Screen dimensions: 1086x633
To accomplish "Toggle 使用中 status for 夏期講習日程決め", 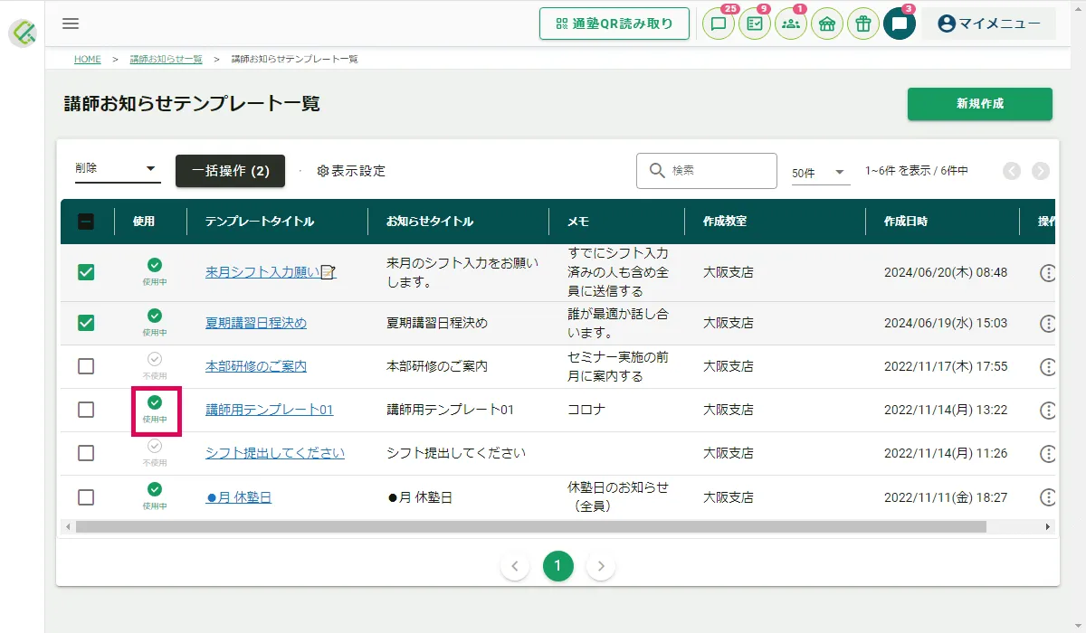I will [x=155, y=322].
